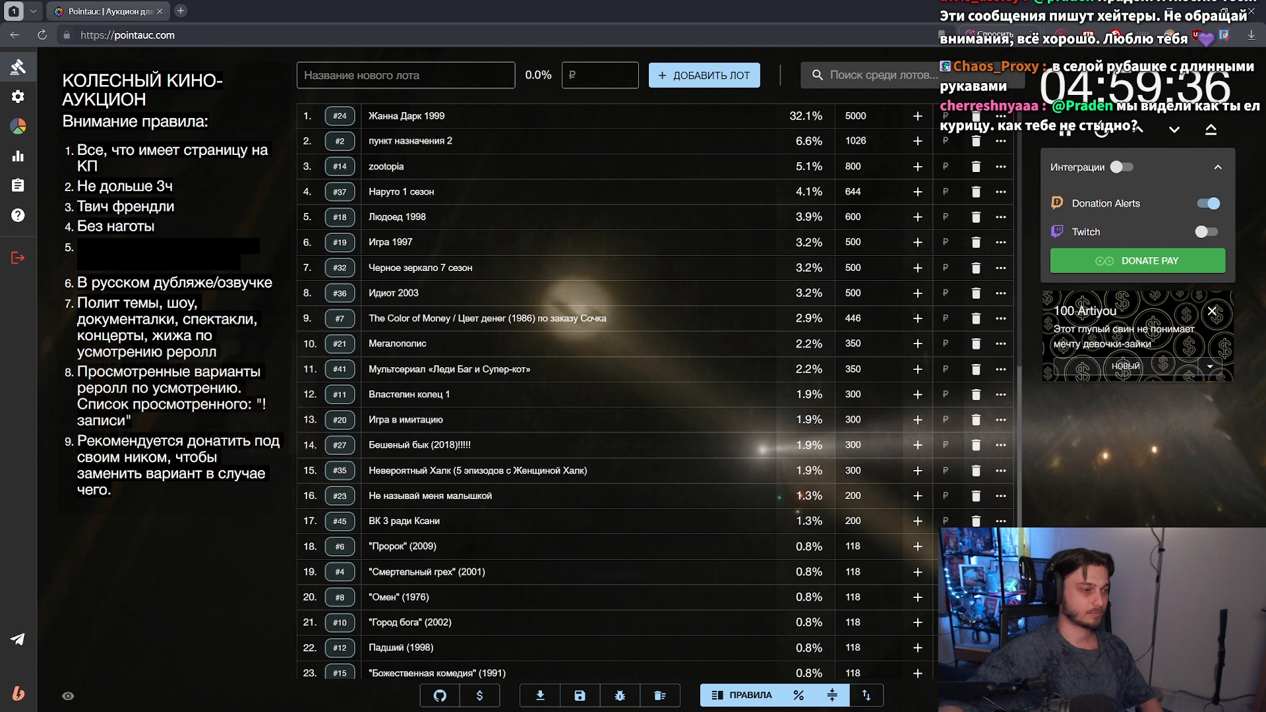Click the save floppy disk icon
This screenshot has width=1266, height=712.
[x=580, y=696]
